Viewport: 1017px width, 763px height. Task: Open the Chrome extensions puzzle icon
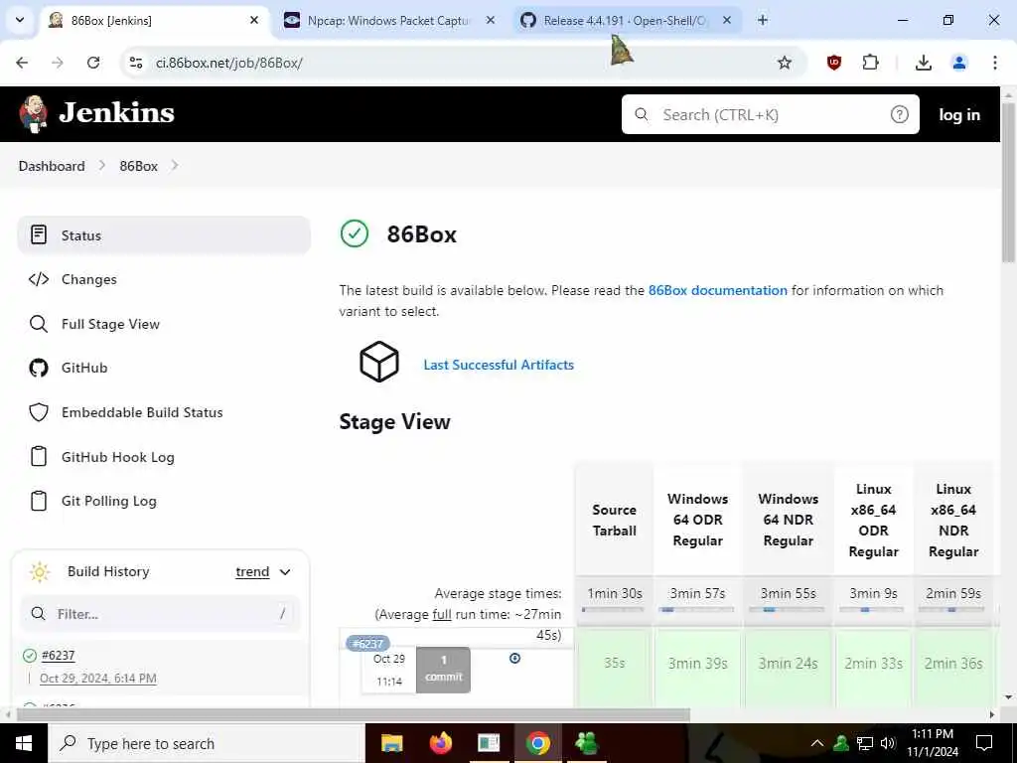(870, 63)
